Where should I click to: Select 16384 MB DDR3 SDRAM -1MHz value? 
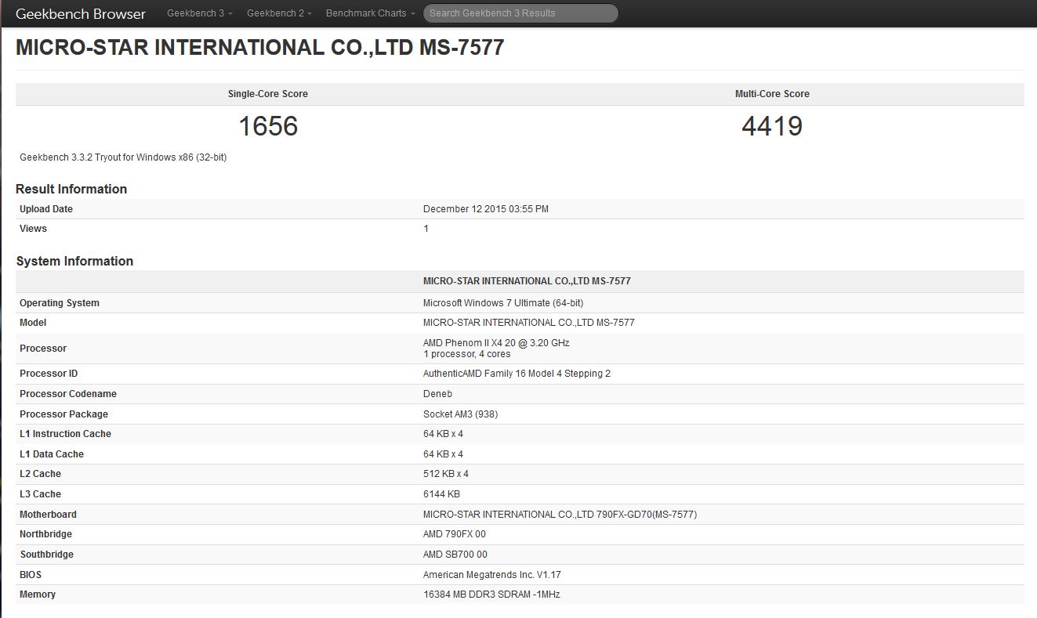coord(491,595)
